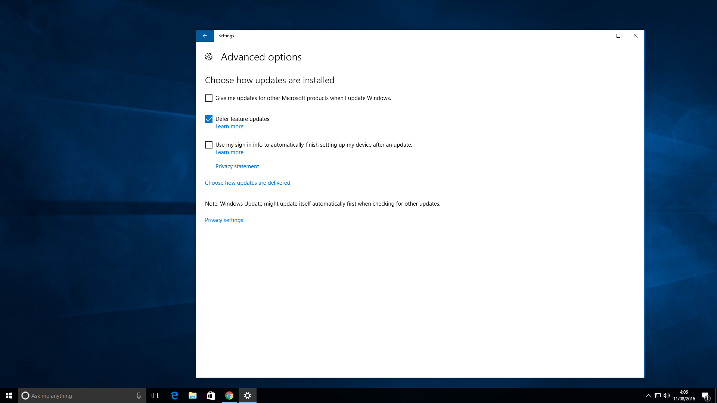Open Choose how updates are delivered
Viewport: 717px width, 403px height.
tap(247, 183)
